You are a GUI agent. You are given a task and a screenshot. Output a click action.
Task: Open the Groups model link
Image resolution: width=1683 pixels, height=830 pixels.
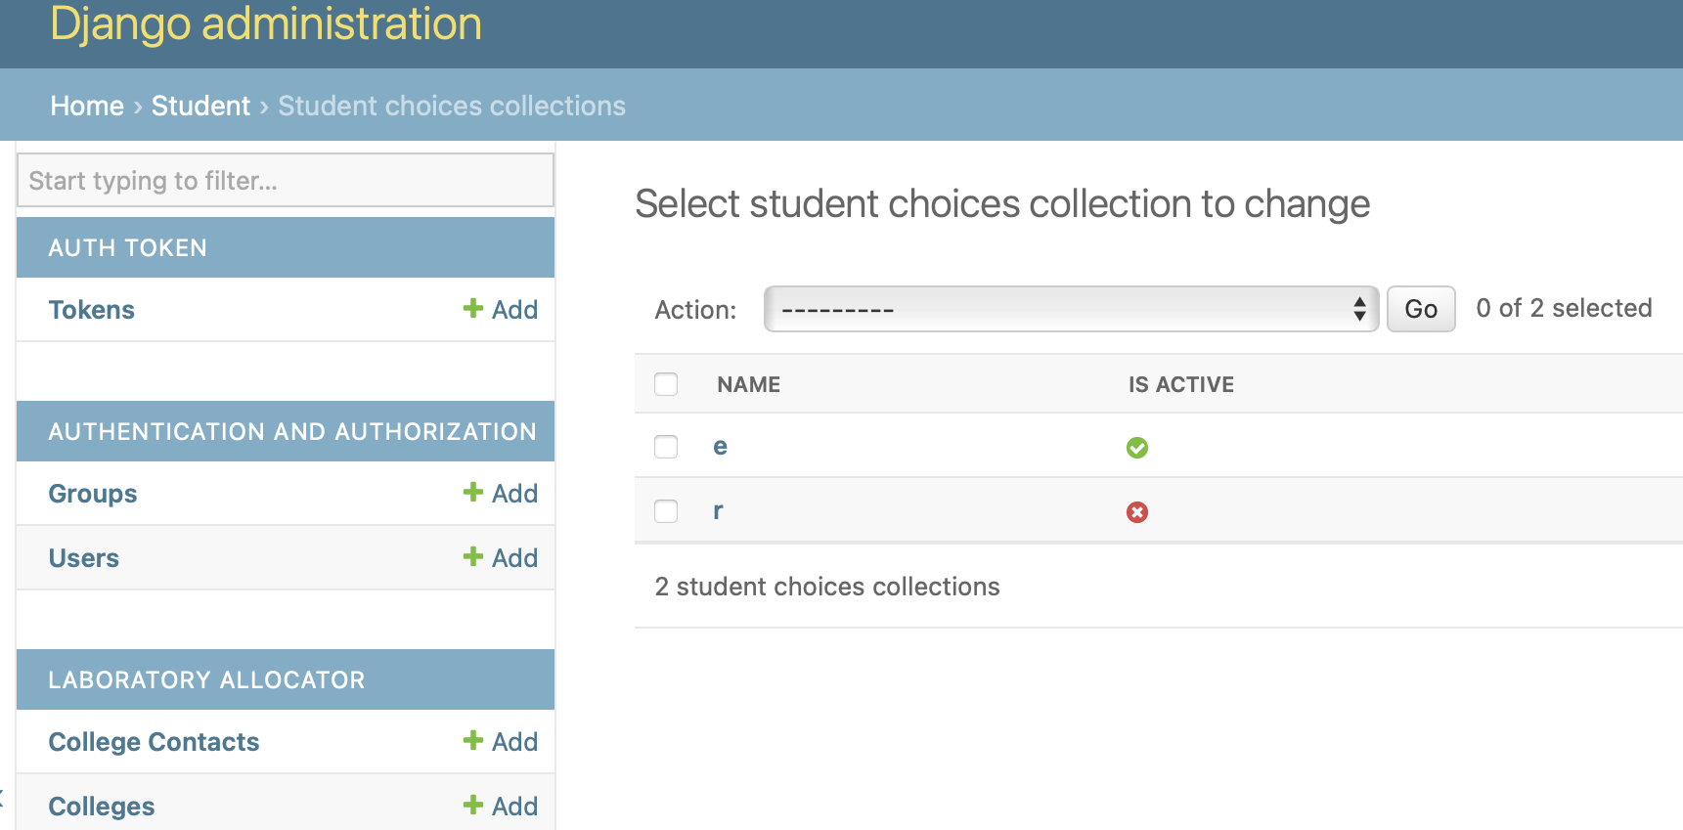(93, 494)
